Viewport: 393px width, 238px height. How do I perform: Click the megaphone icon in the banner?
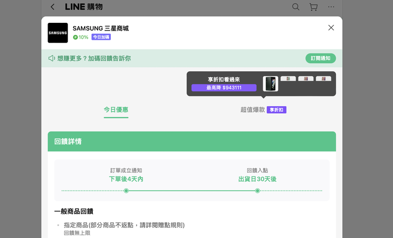(x=52, y=58)
